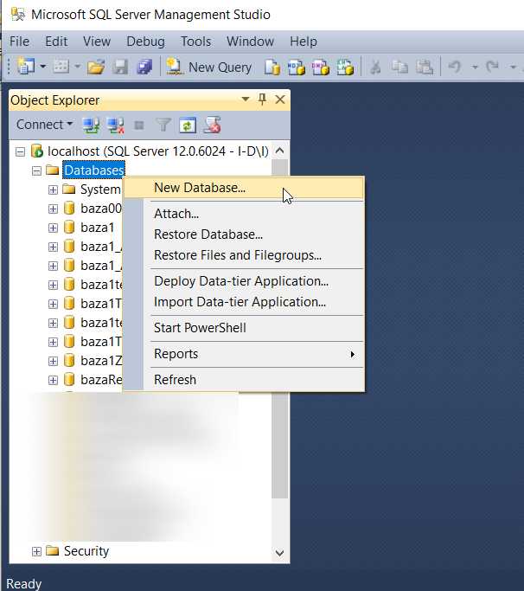
Task: Open the Tools menu
Action: pyautogui.click(x=195, y=41)
